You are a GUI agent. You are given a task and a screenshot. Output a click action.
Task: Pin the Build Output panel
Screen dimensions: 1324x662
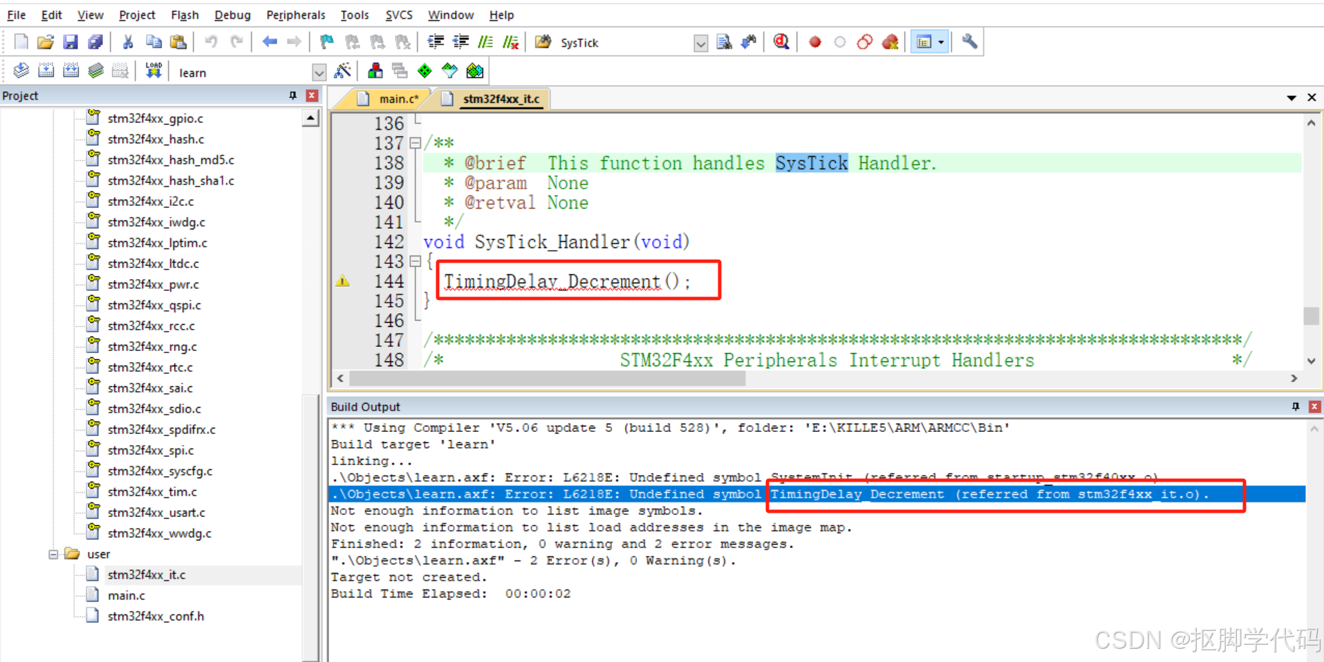pyautogui.click(x=1296, y=406)
